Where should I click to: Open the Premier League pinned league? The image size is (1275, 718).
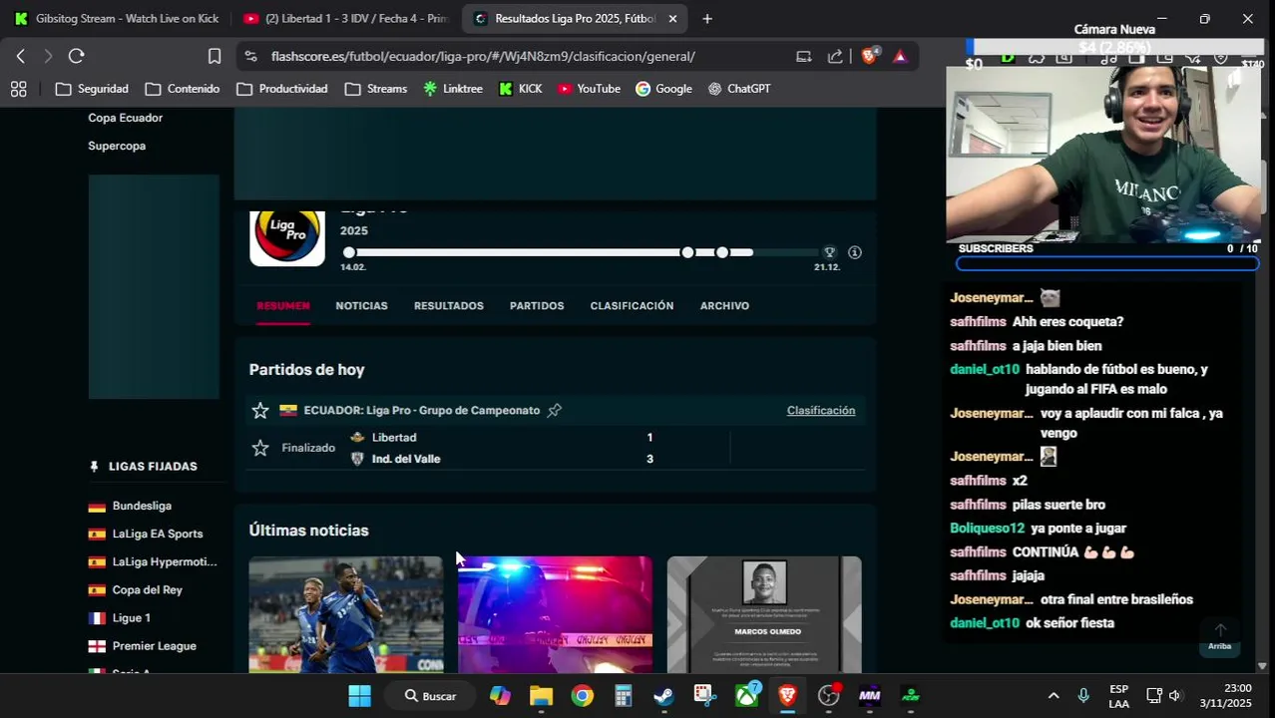[155, 645]
